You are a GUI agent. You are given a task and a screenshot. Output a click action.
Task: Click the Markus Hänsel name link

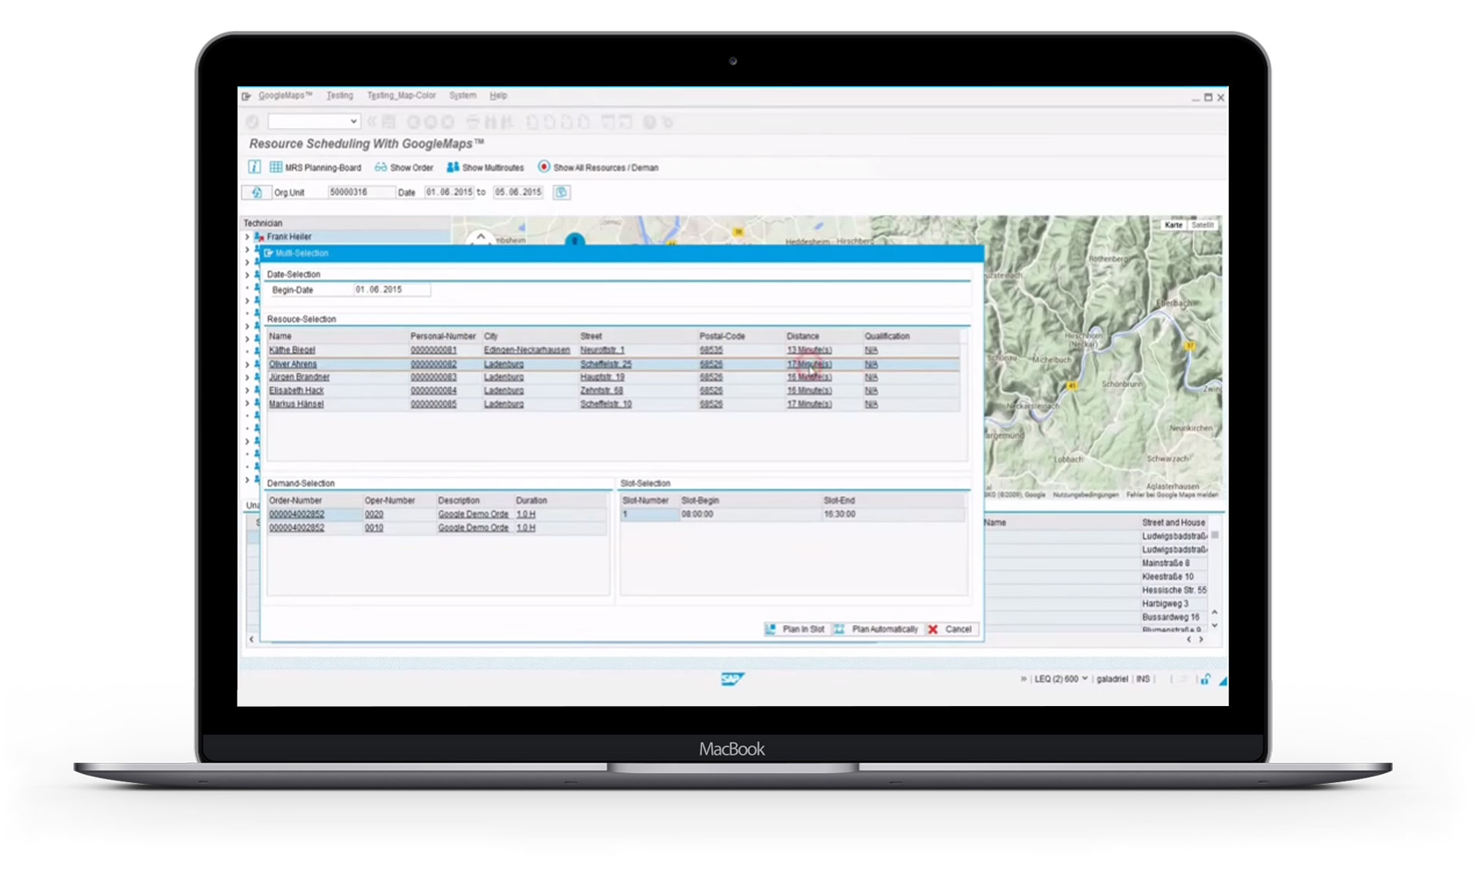[x=296, y=404]
